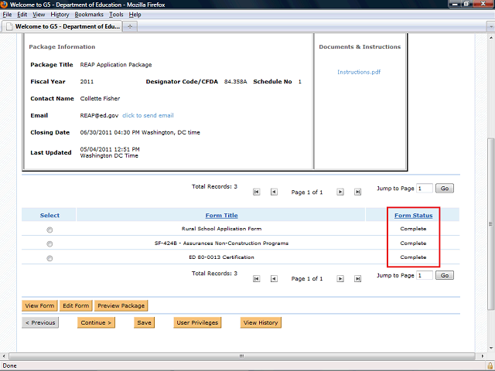Click Complete status for SF-424B row

413,243
